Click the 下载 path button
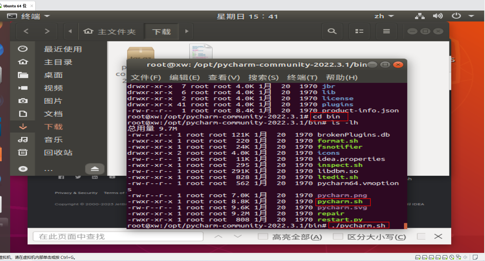 click(x=161, y=31)
